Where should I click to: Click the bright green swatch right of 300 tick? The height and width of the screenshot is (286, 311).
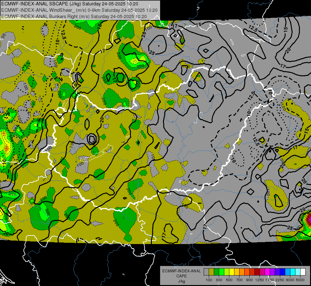221,272
